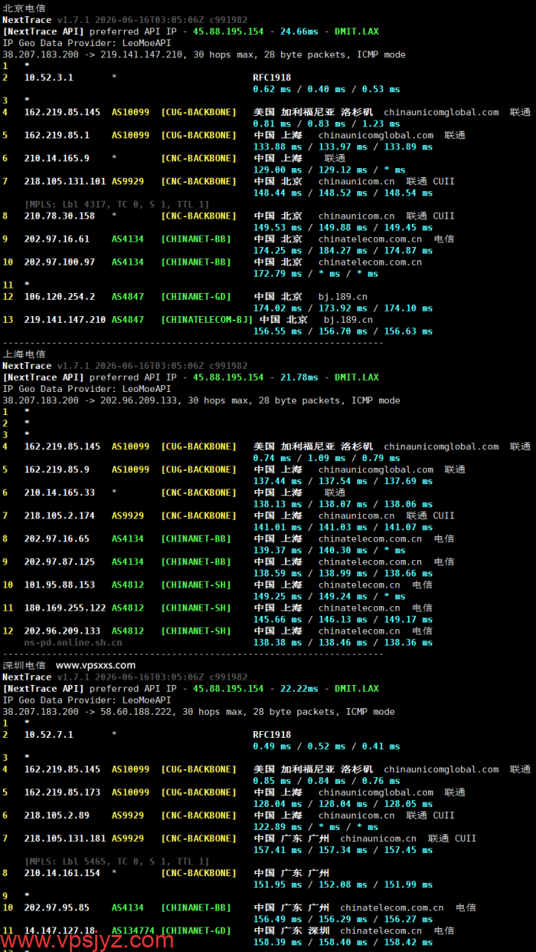Image resolution: width=536 pixels, height=952 pixels.
Task: Select the 深圳电信 section heading
Action: click(x=24, y=665)
